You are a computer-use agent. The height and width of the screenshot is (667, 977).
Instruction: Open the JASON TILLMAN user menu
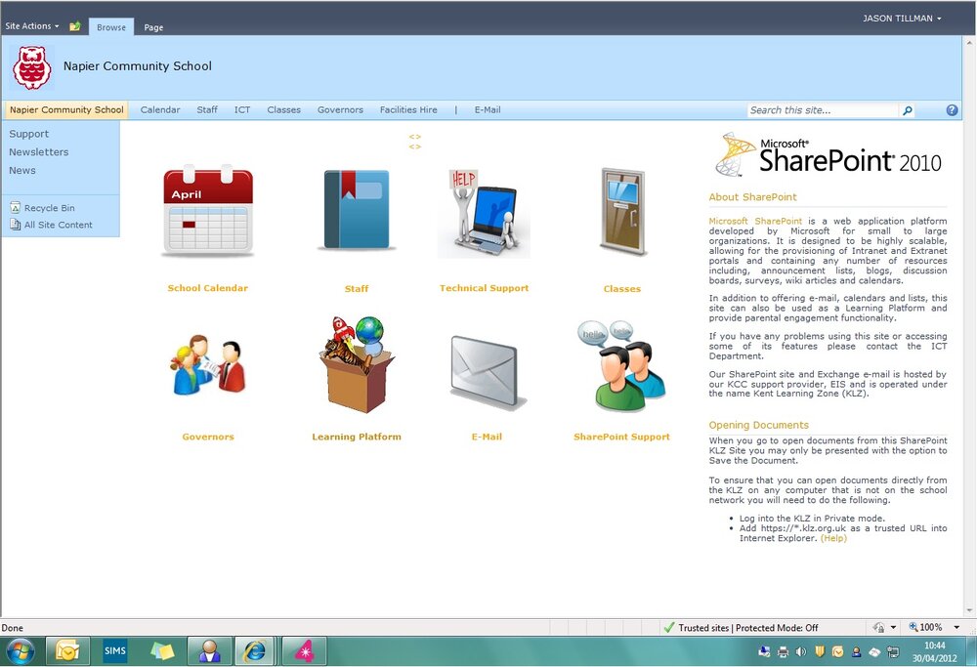902,19
